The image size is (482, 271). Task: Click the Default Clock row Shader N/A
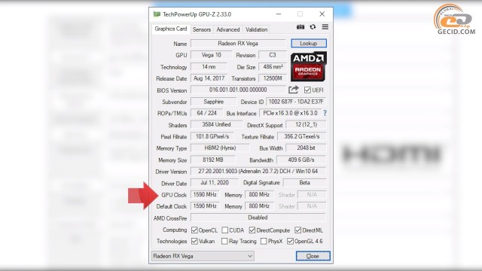point(312,206)
